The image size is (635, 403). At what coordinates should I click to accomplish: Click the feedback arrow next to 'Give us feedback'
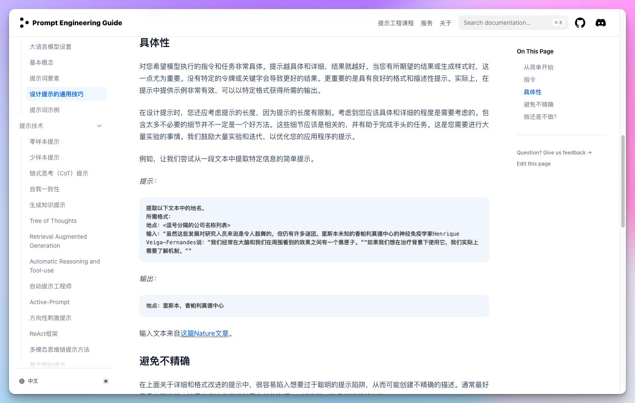(x=590, y=152)
